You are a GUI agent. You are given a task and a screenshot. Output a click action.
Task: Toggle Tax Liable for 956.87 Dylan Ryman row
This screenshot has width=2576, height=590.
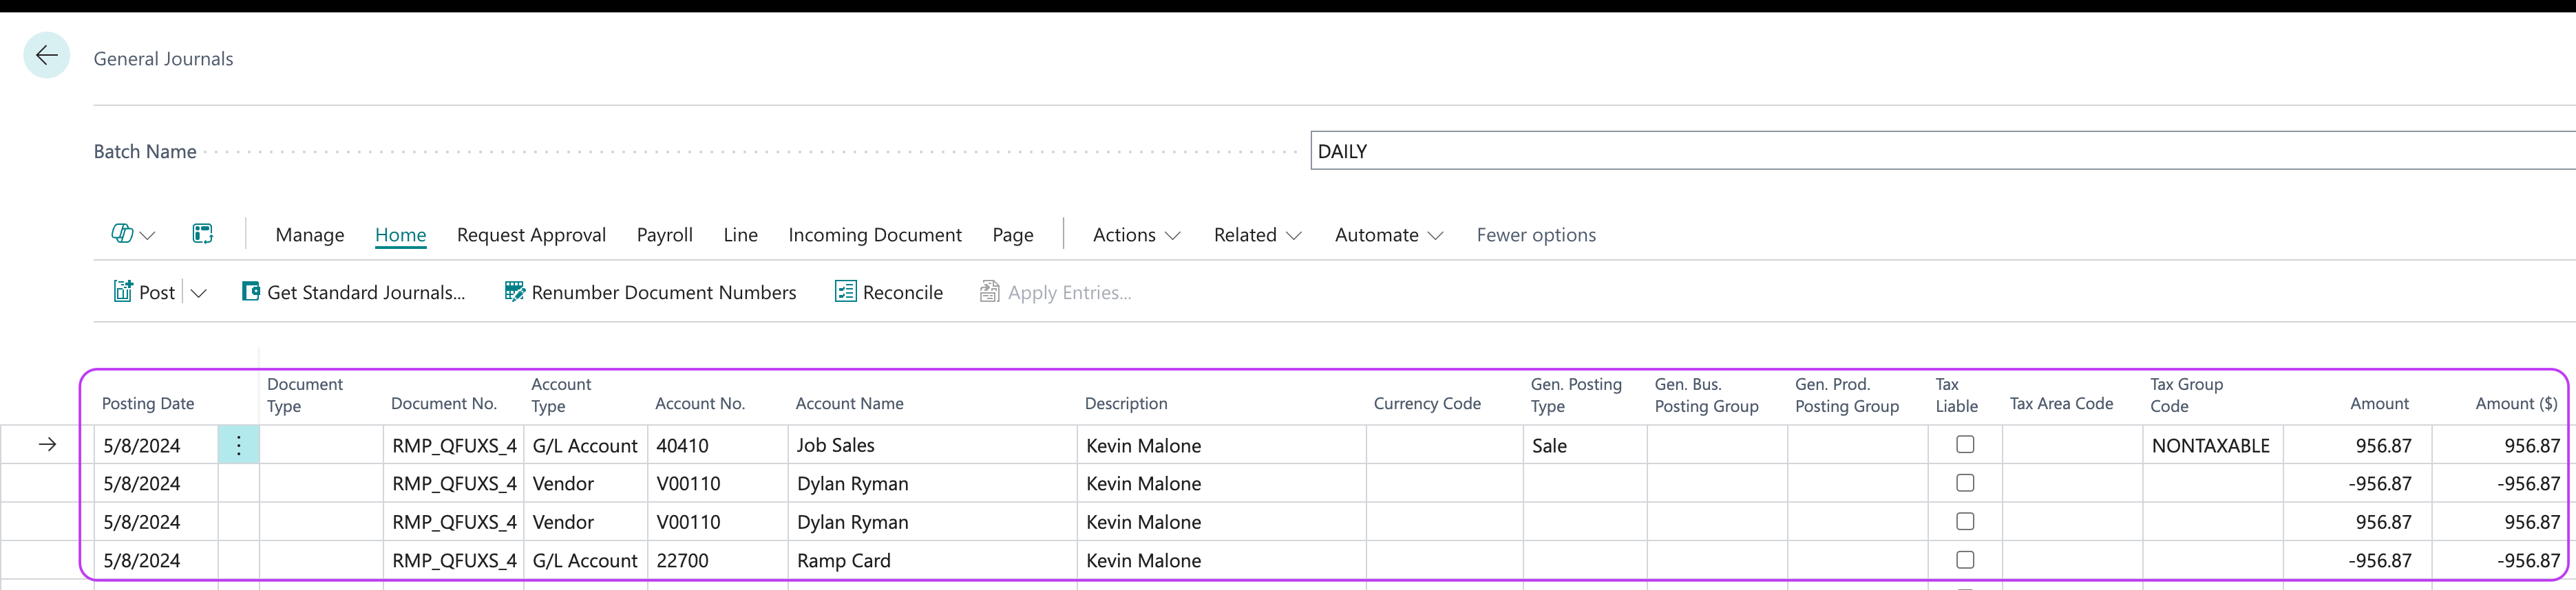click(1964, 521)
